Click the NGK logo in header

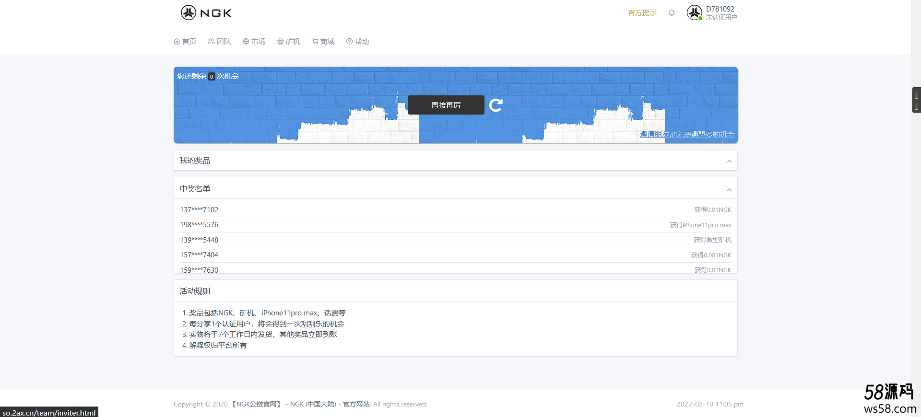(x=206, y=12)
